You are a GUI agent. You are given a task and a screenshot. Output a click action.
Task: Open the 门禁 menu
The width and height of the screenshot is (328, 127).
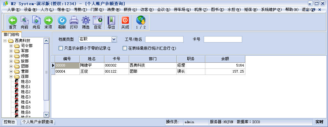click(97, 10)
